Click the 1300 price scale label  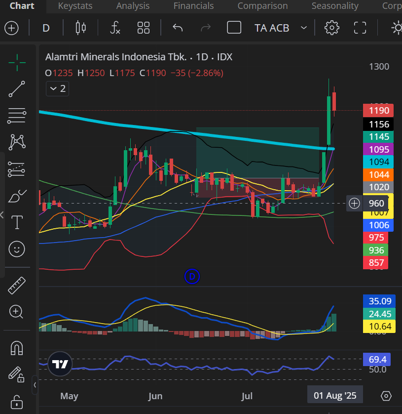[379, 67]
